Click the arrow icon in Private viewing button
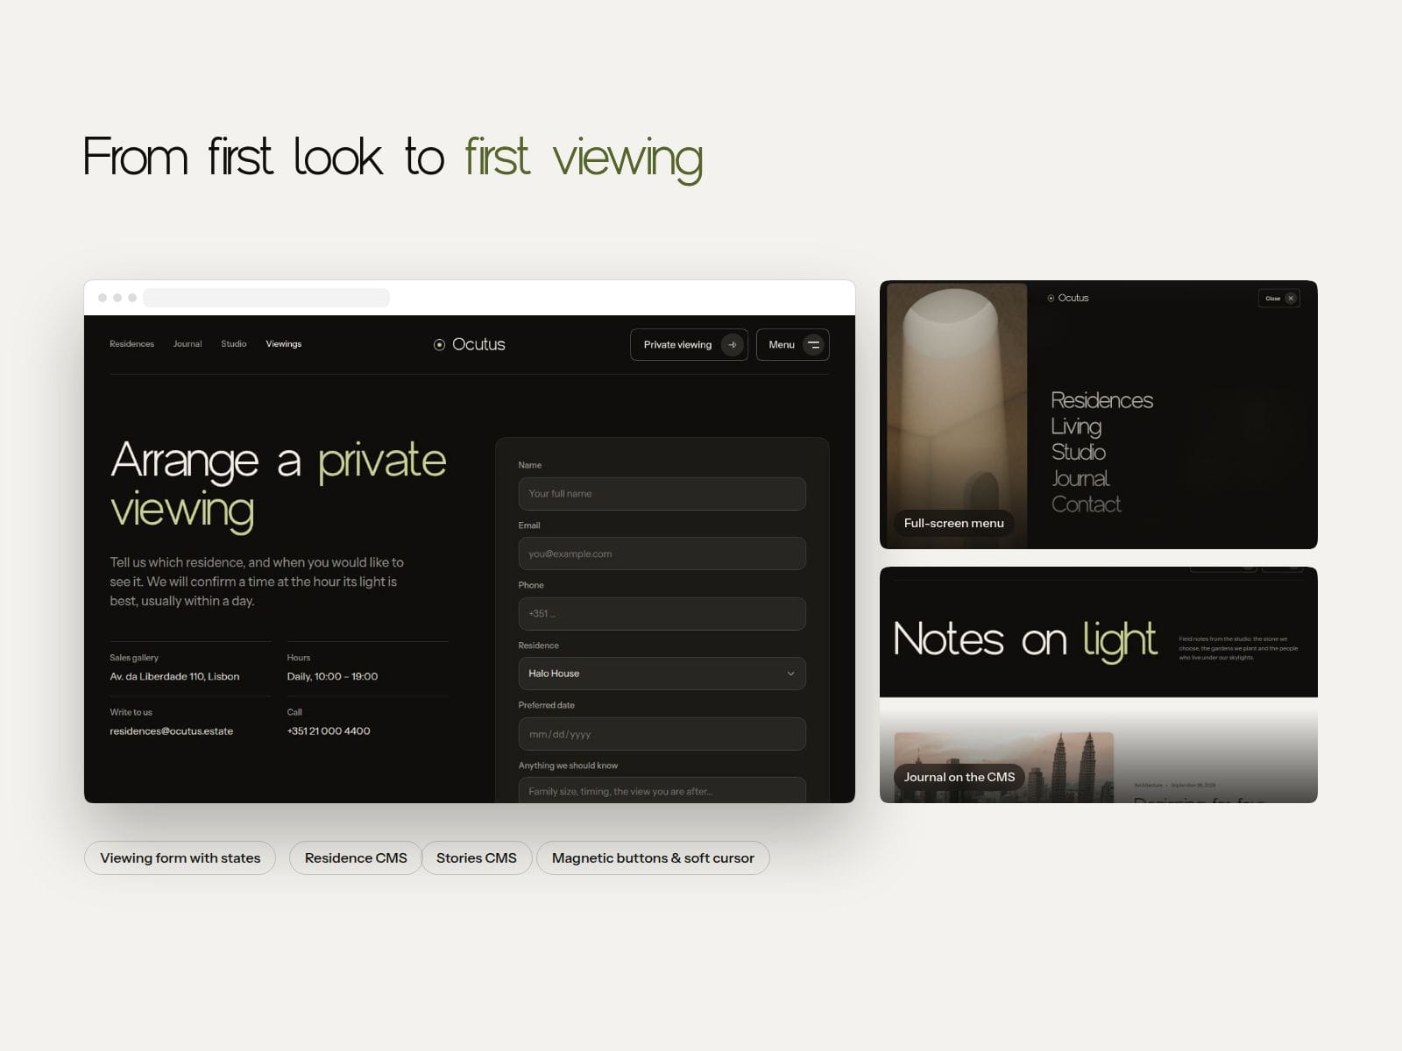This screenshot has height=1051, width=1402. [732, 345]
